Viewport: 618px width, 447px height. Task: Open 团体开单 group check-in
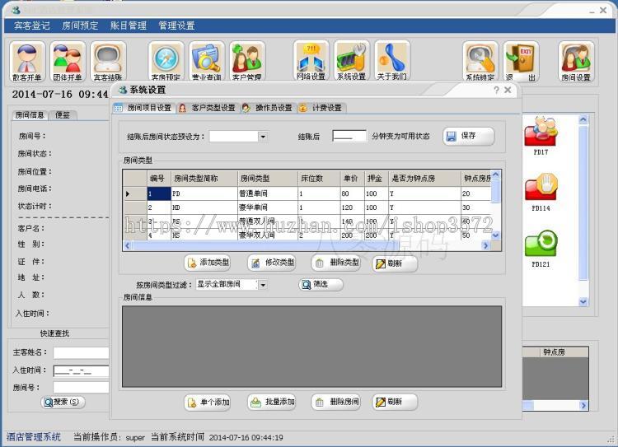(68, 62)
